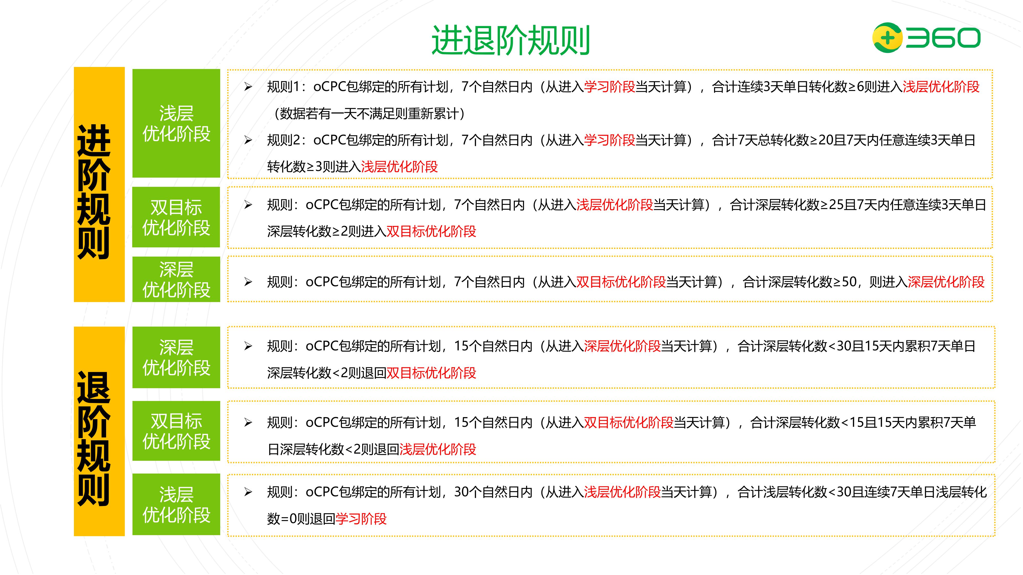Click the green 深层优化阶段 box beside 进阶规则
The image size is (1023, 575).
tap(176, 279)
